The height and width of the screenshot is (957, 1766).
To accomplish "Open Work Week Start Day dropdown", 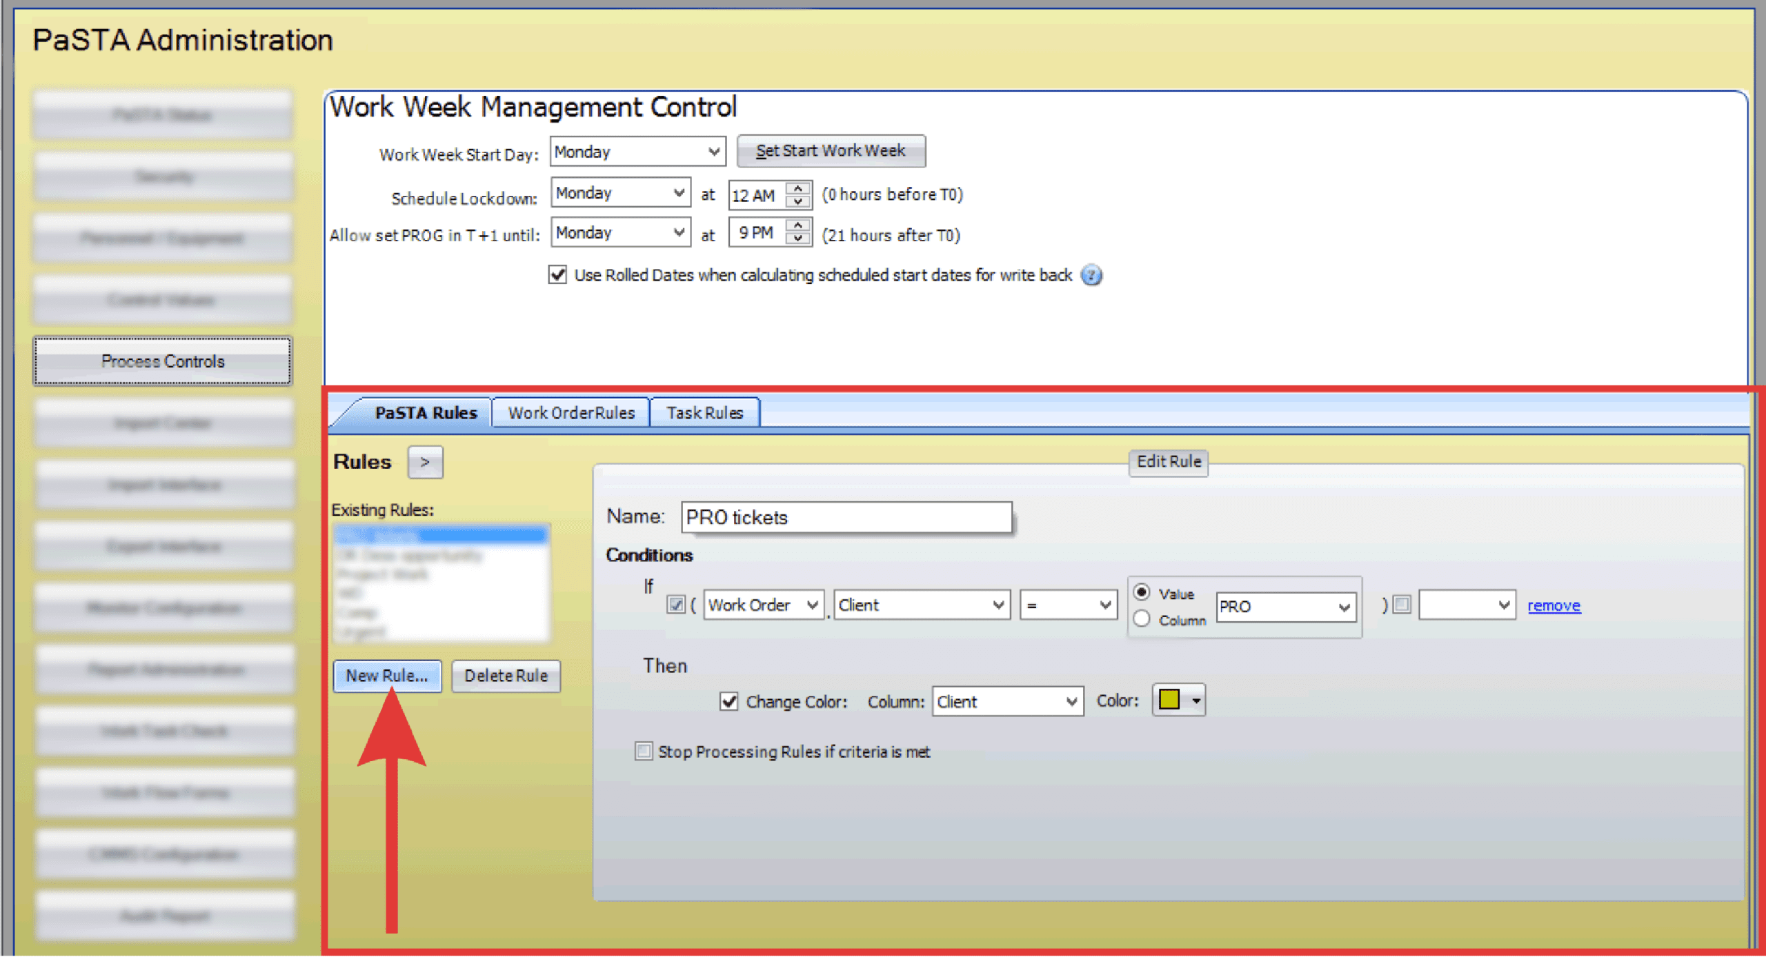I will 713,152.
